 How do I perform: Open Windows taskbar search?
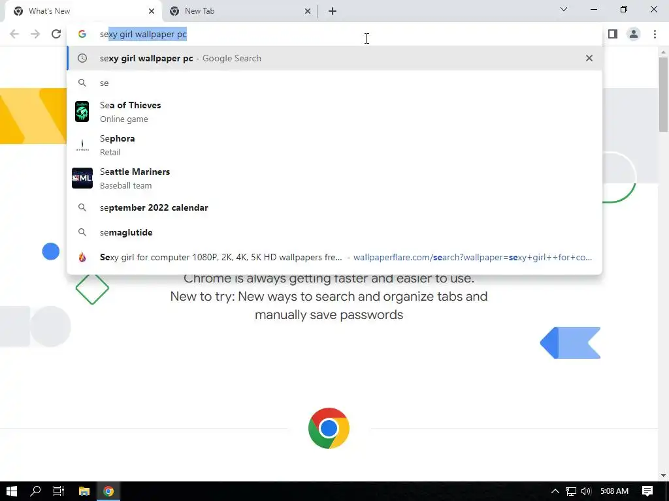[35, 491]
